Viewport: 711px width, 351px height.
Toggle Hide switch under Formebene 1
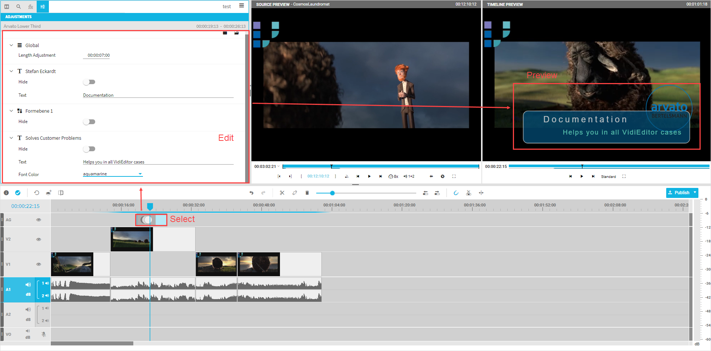pyautogui.click(x=89, y=122)
